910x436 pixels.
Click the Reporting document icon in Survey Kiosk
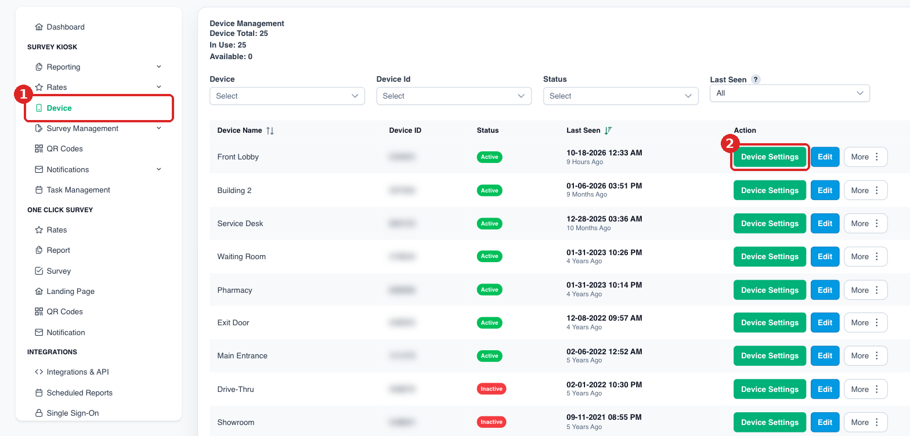point(39,67)
